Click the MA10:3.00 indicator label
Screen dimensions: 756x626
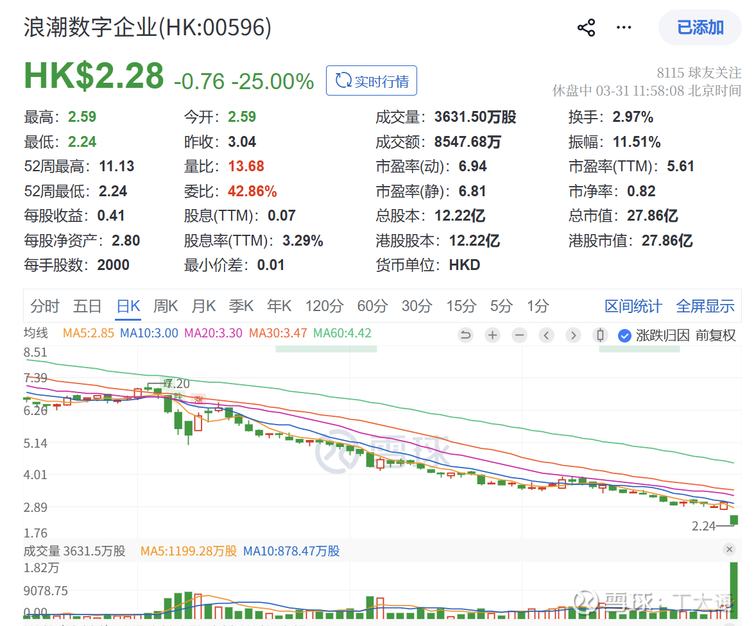coord(149,333)
